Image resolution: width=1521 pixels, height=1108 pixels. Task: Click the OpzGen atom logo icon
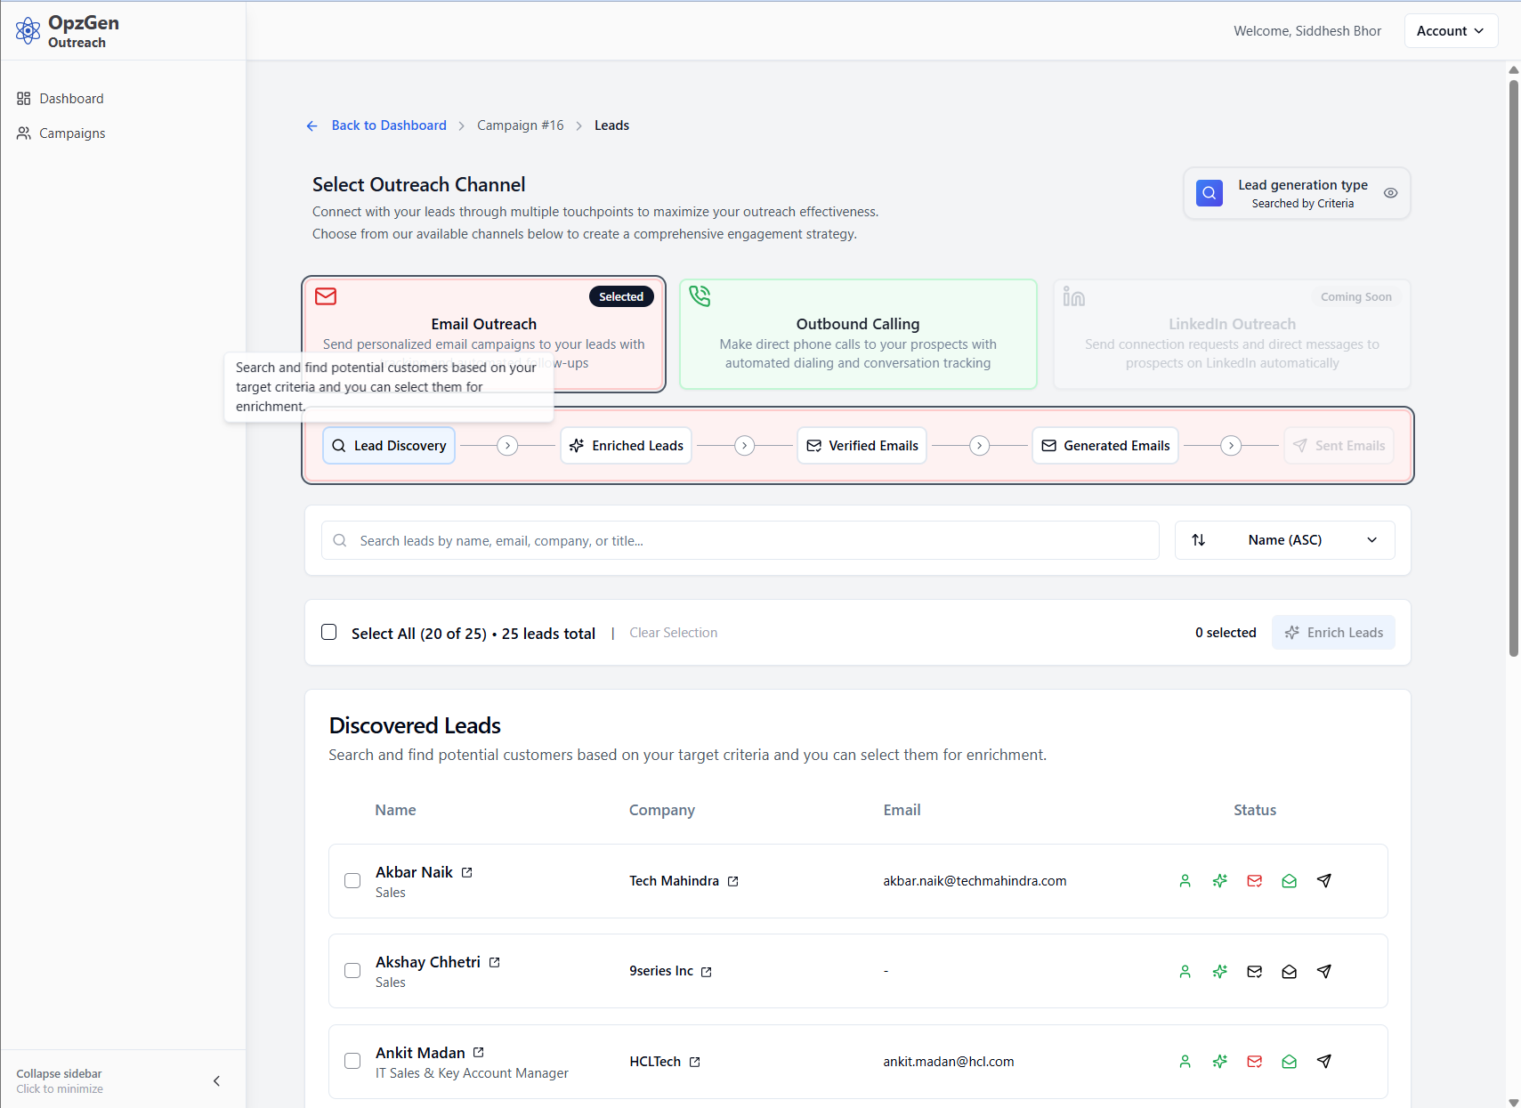[28, 31]
